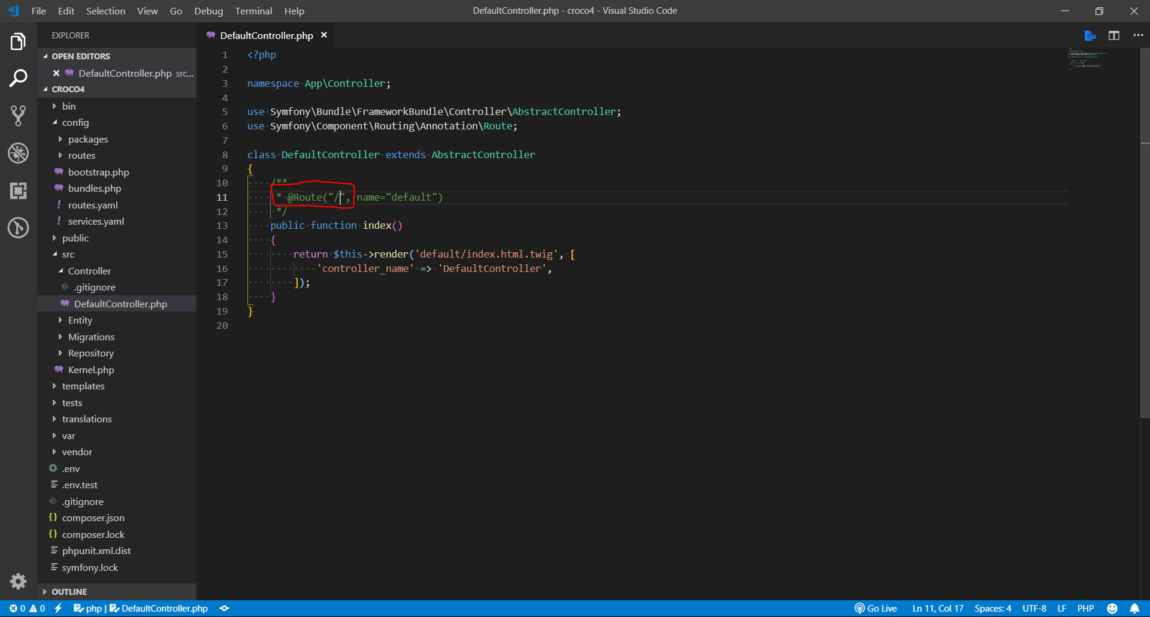The width and height of the screenshot is (1150, 617).
Task: Show errors count in status bar
Action: [17, 609]
